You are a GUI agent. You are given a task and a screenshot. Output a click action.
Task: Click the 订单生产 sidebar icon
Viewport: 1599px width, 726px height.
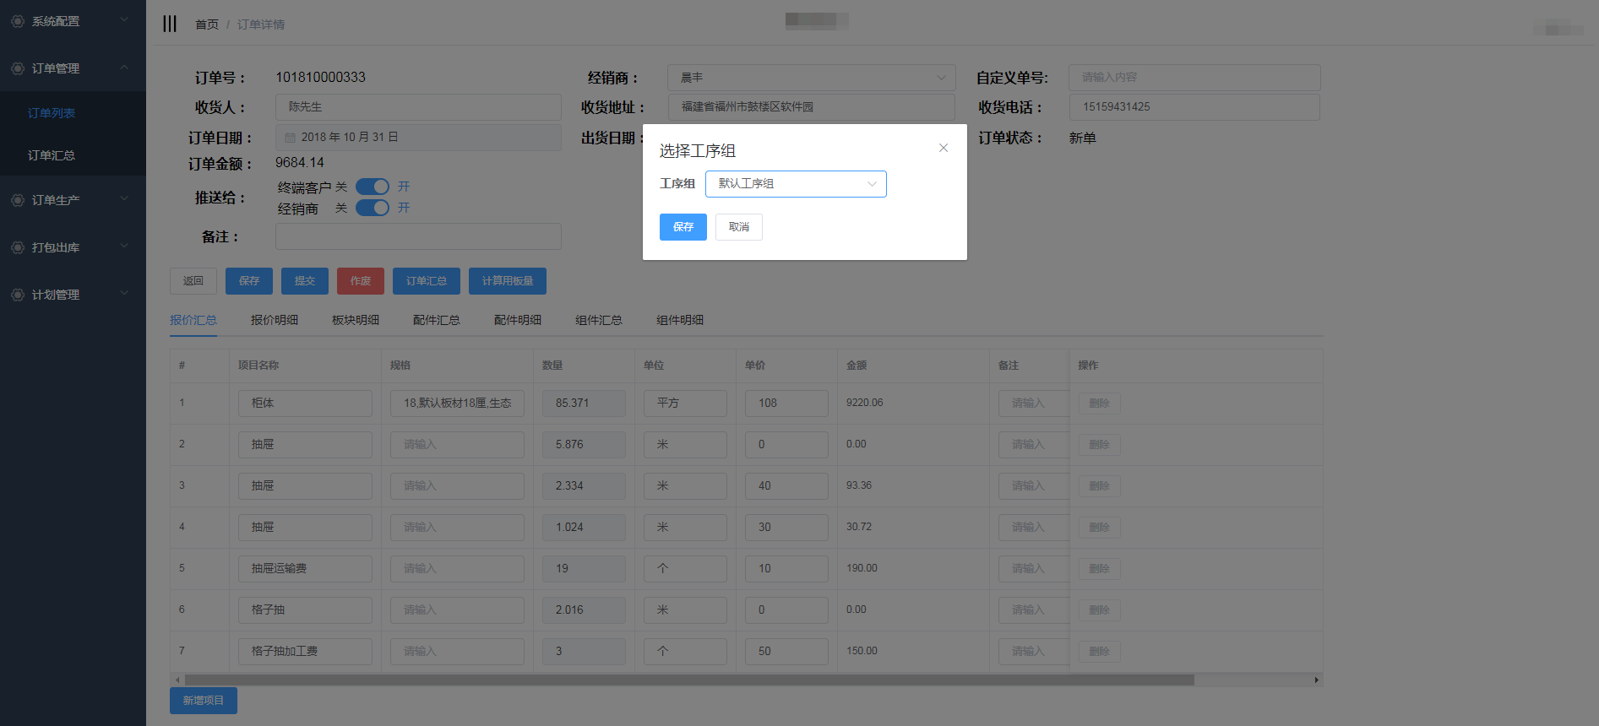pos(17,200)
